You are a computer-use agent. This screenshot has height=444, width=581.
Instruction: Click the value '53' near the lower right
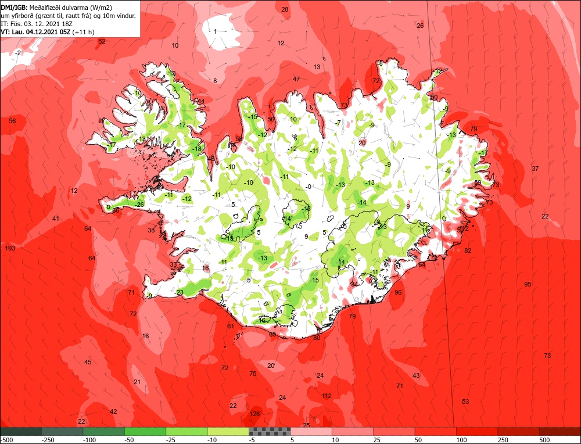[465, 402]
